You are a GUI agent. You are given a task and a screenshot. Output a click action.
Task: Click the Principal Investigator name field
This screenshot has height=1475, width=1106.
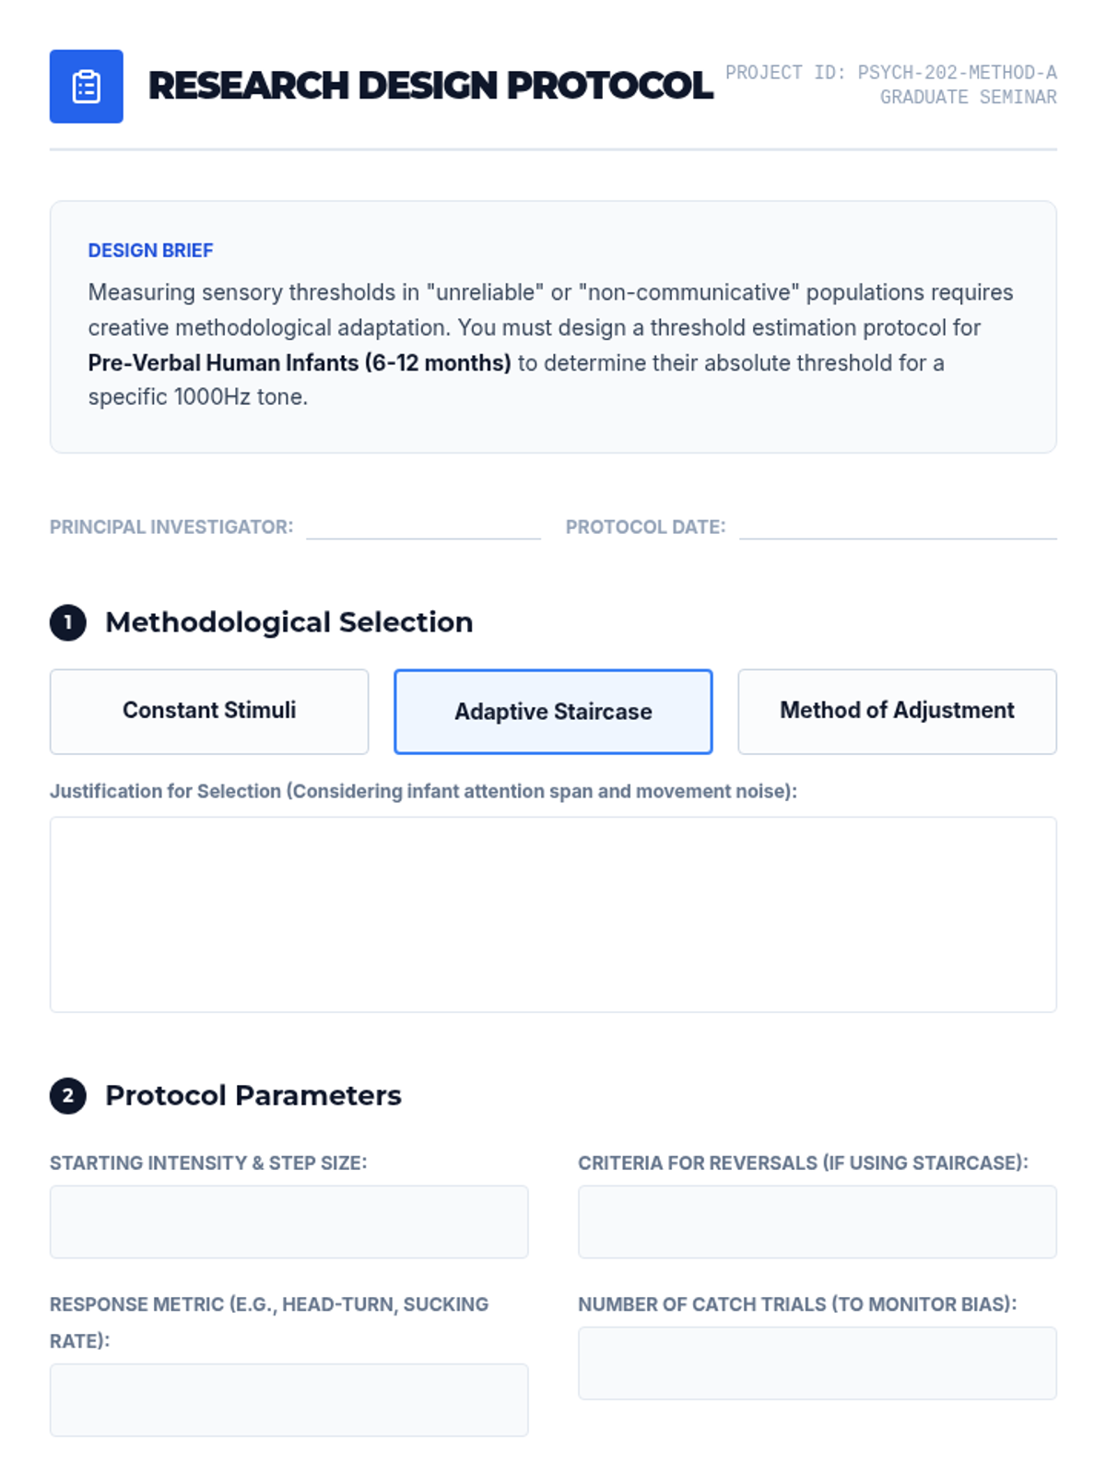click(x=423, y=527)
